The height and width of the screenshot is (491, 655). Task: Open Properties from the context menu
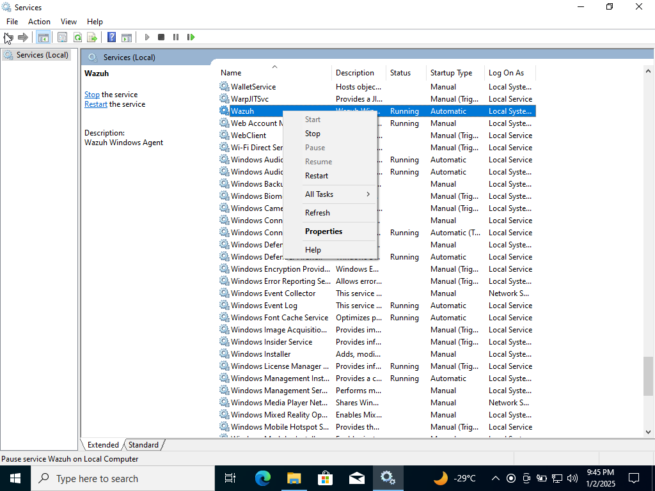pyautogui.click(x=324, y=231)
